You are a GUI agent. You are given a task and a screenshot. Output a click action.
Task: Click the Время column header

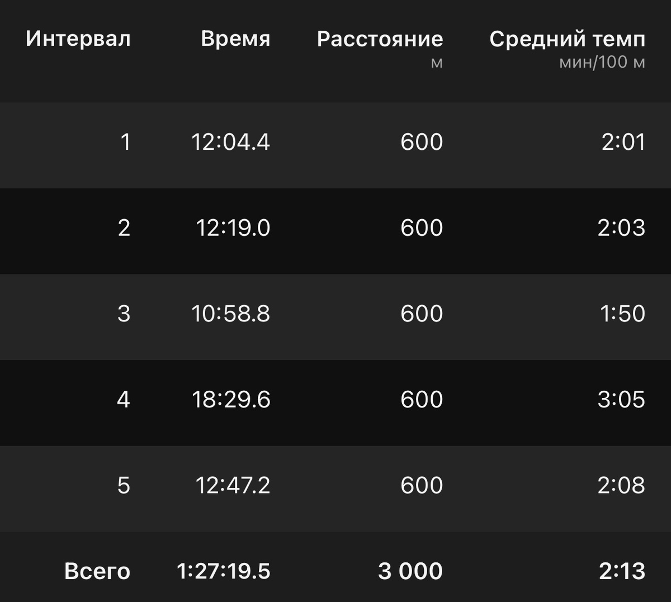(x=237, y=39)
